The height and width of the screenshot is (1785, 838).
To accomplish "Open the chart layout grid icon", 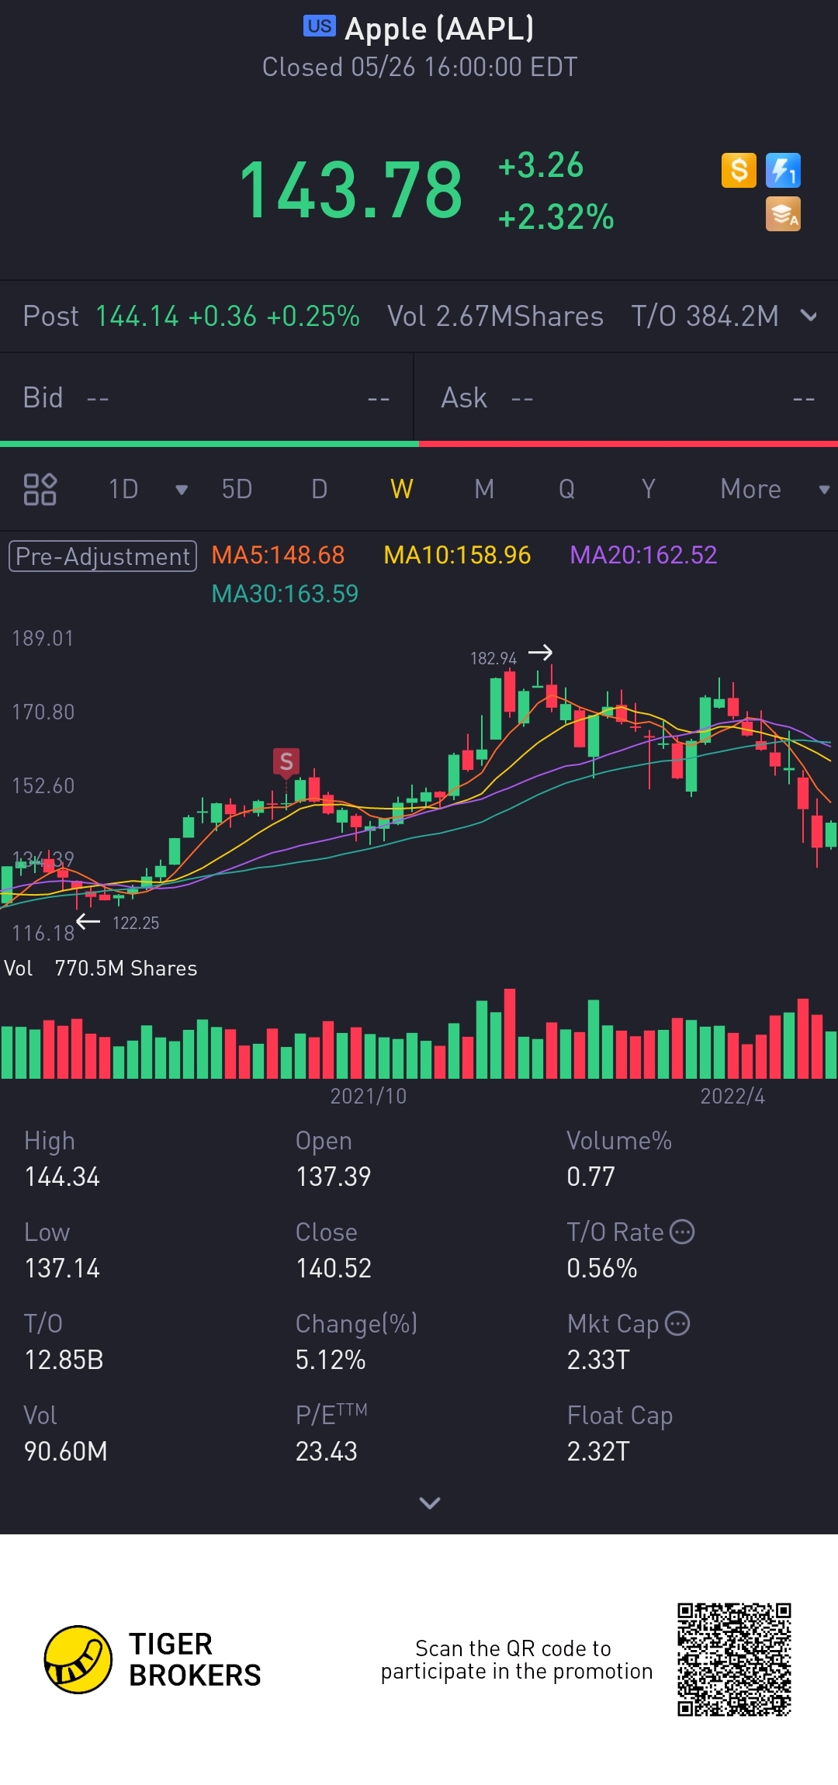I will pos(40,489).
